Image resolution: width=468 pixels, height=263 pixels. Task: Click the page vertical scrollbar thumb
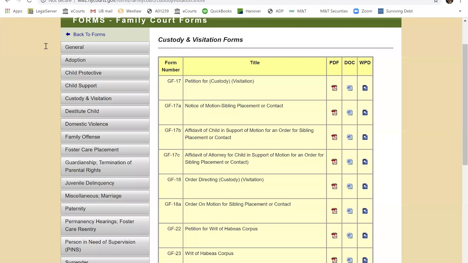click(x=465, y=104)
